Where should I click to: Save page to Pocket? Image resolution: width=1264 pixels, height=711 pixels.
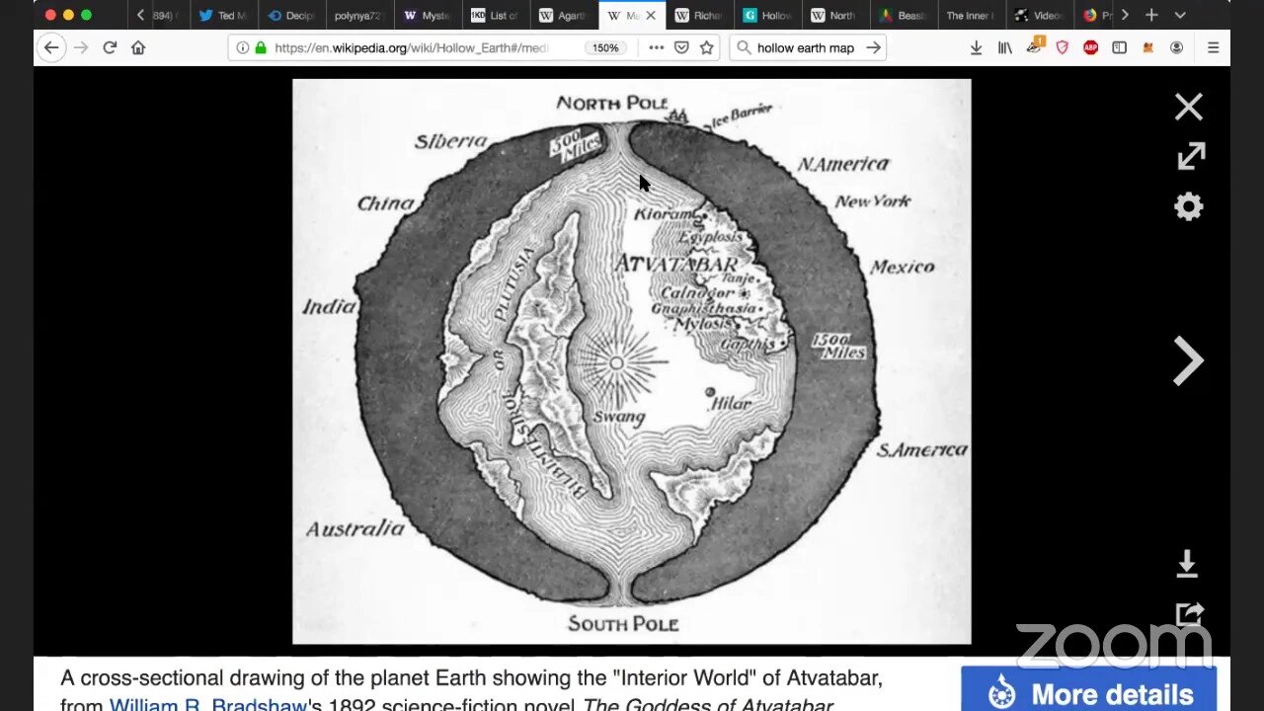click(x=681, y=47)
